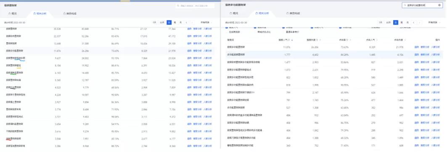Open 趋势 link in the left panel 3,386 row

[x=189, y=146]
